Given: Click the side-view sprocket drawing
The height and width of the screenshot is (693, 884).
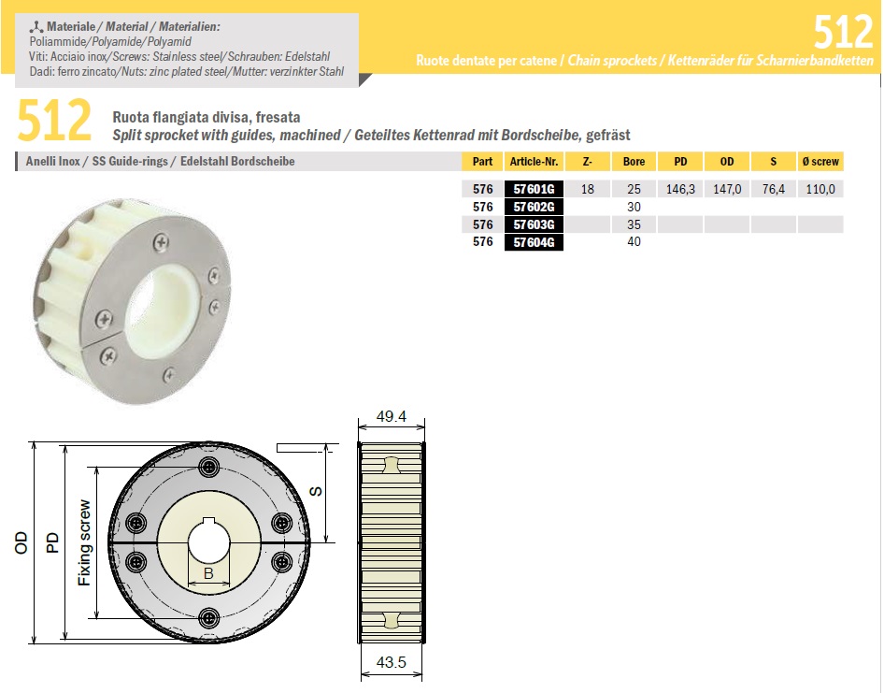Looking at the screenshot, I should pos(392,541).
